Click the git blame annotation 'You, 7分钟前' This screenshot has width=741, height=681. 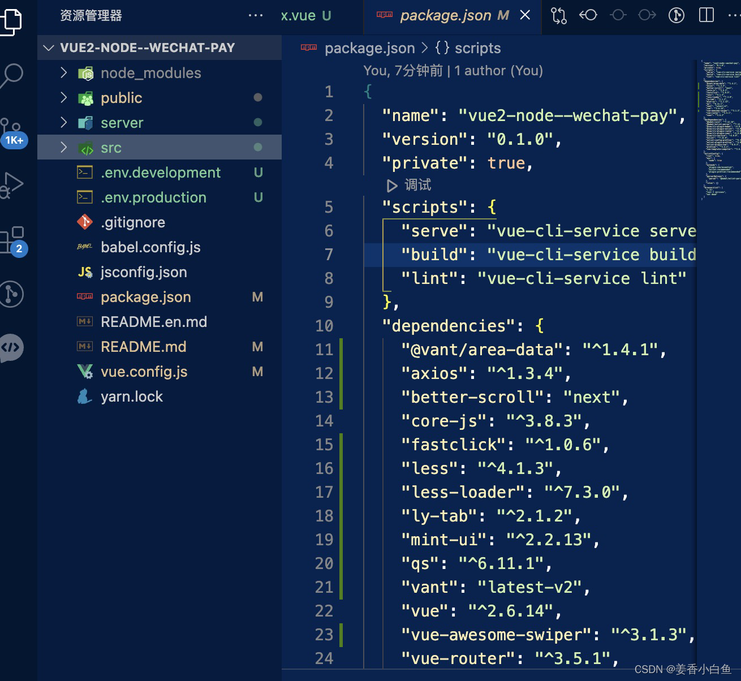pyautogui.click(x=403, y=71)
